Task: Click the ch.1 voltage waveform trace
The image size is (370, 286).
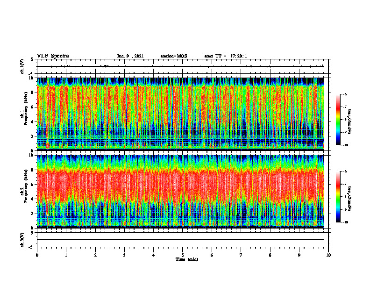Action: 180,66
